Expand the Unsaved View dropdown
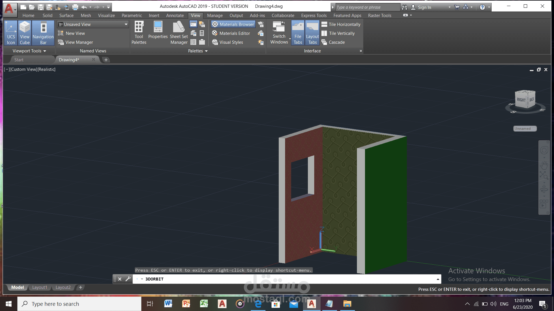554x311 pixels. coord(126,24)
